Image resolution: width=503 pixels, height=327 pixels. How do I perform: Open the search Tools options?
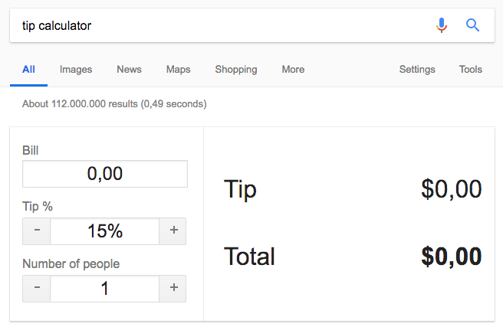(471, 69)
